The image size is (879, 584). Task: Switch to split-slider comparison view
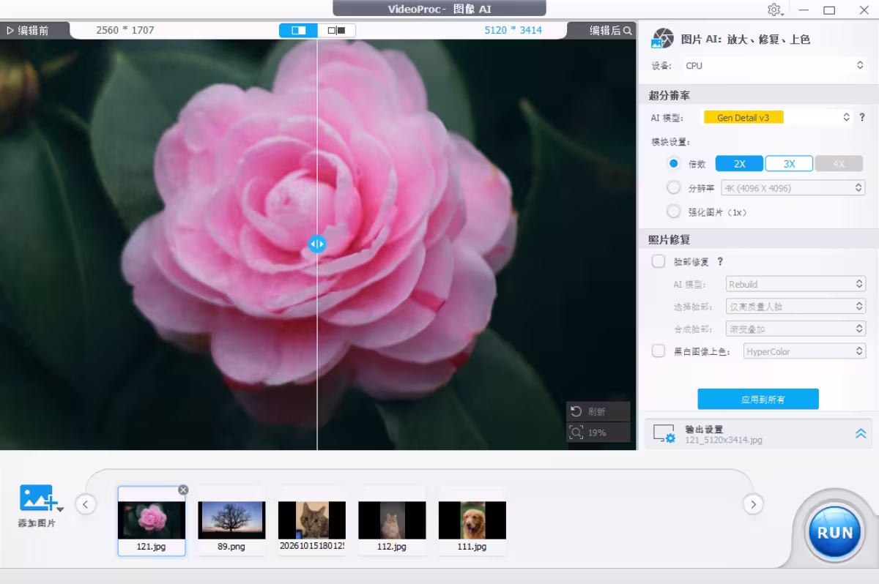pyautogui.click(x=299, y=30)
